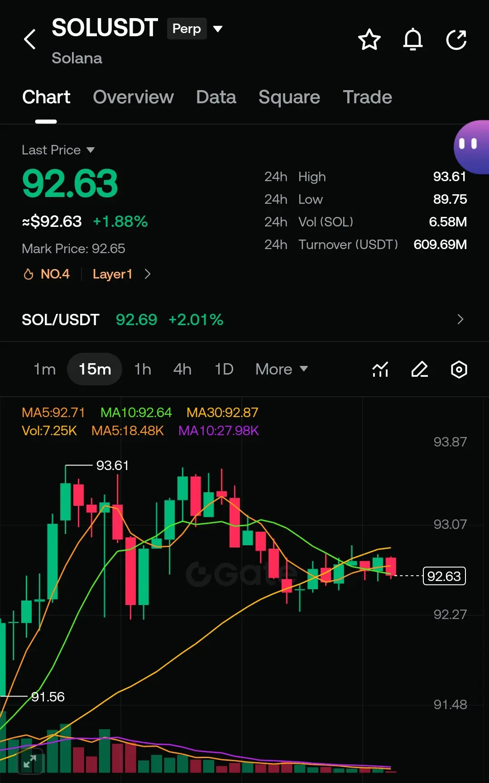489x783 pixels.
Task: Tap the 93.87 price axis label
Action: coord(450,442)
